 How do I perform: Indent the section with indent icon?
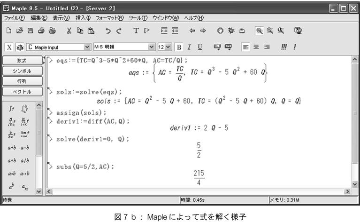164,31
